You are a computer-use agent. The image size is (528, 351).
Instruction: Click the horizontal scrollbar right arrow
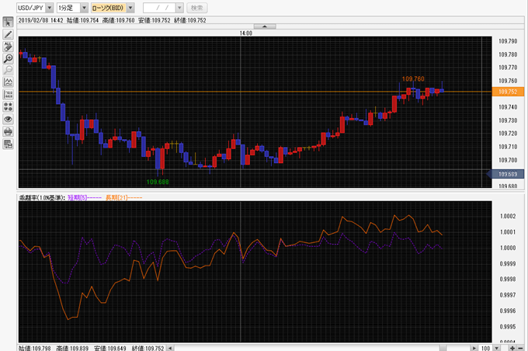pyautogui.click(x=474, y=348)
